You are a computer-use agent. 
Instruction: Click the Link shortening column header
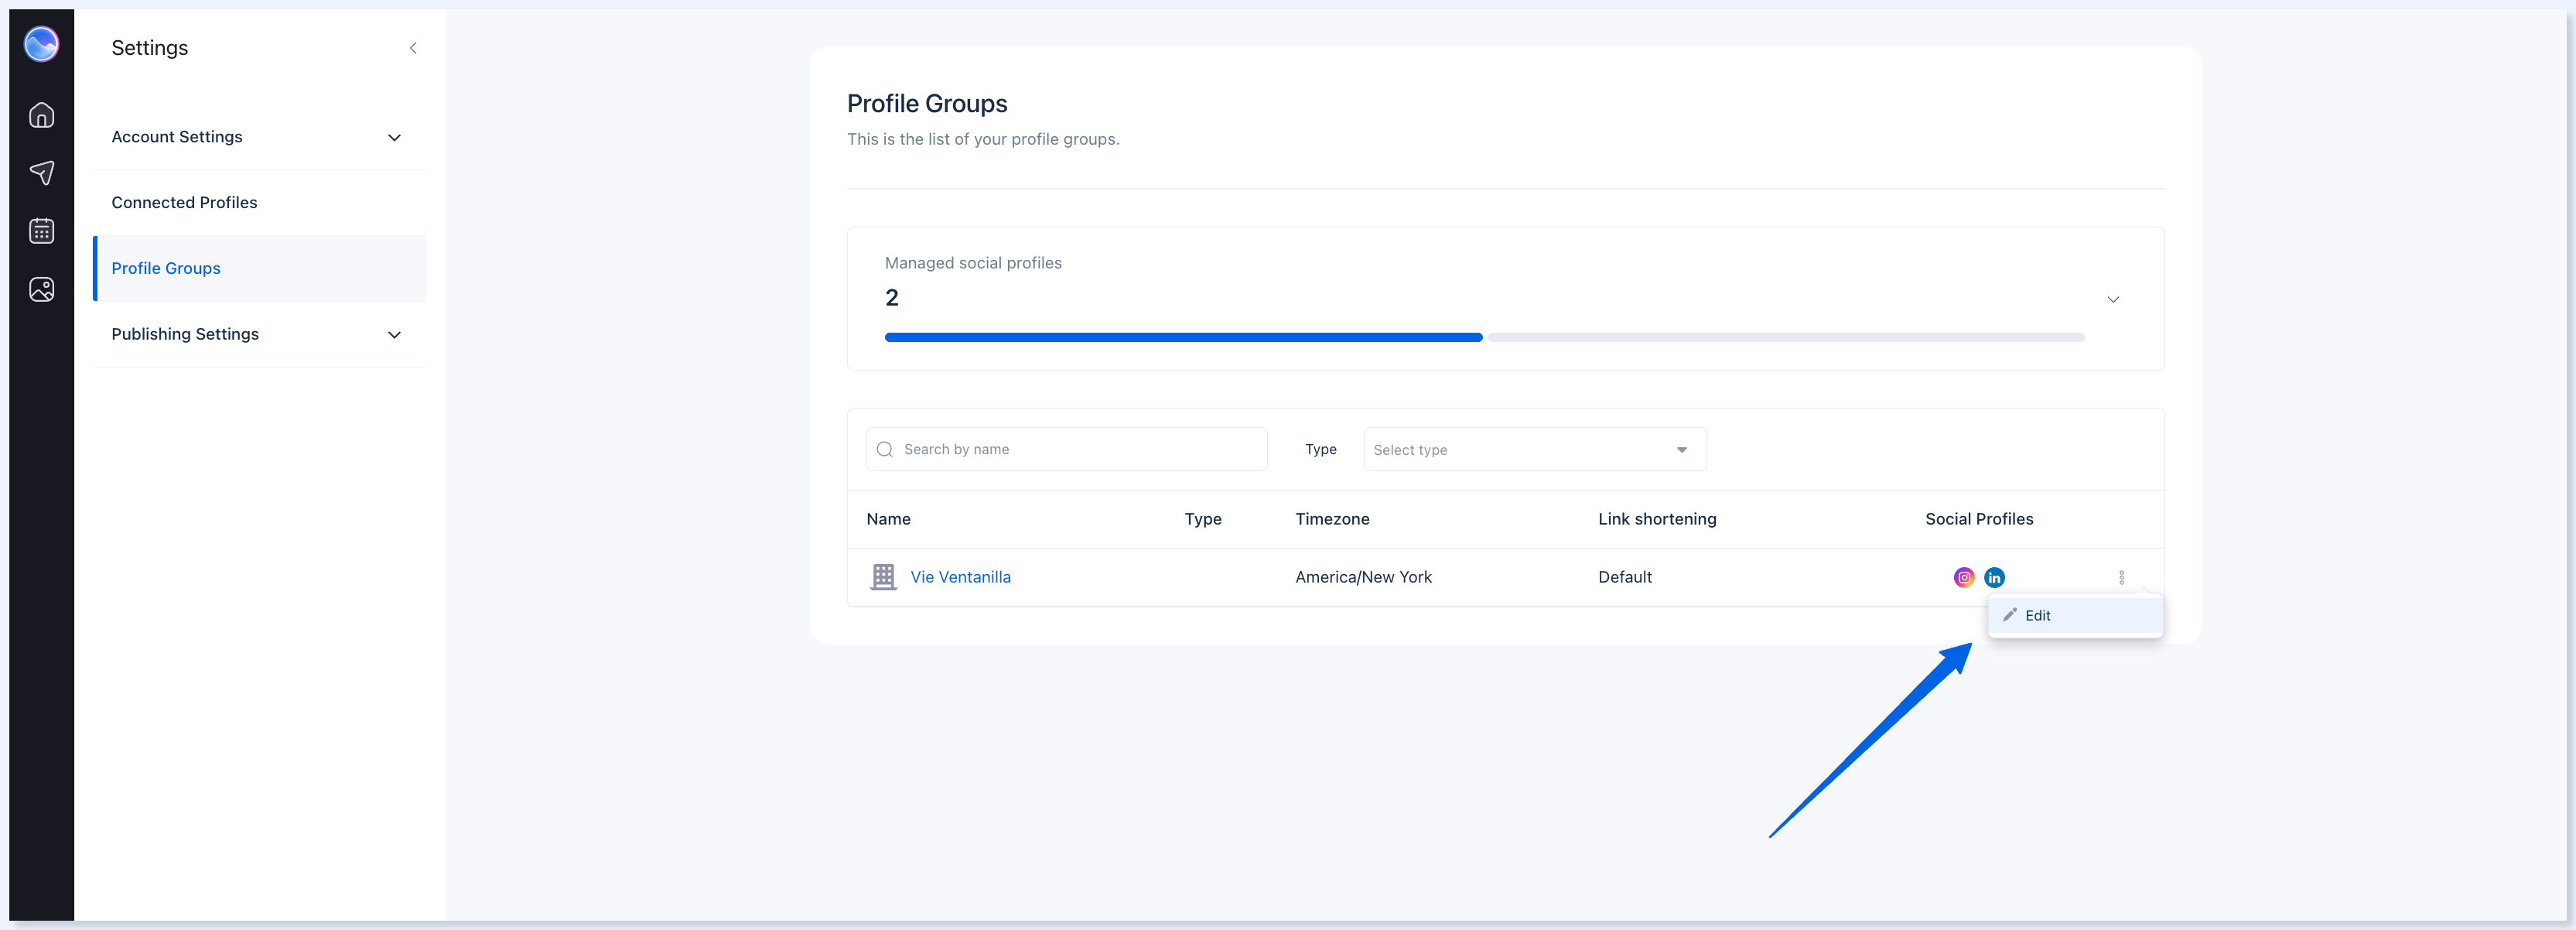tap(1657, 519)
